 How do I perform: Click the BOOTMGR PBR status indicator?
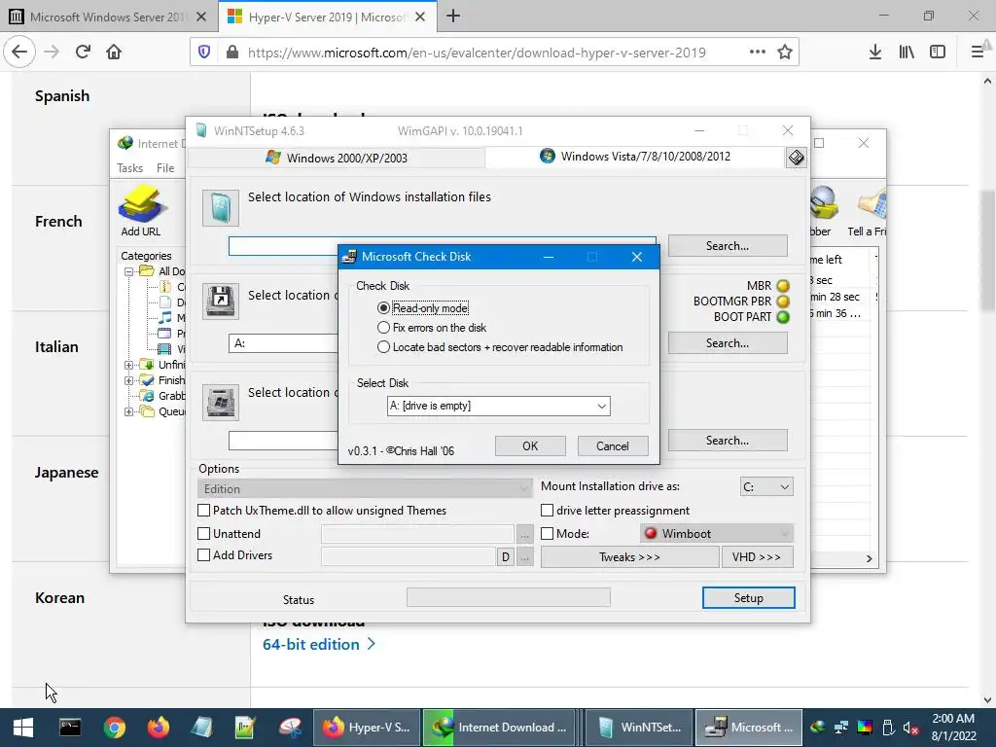pos(783,302)
